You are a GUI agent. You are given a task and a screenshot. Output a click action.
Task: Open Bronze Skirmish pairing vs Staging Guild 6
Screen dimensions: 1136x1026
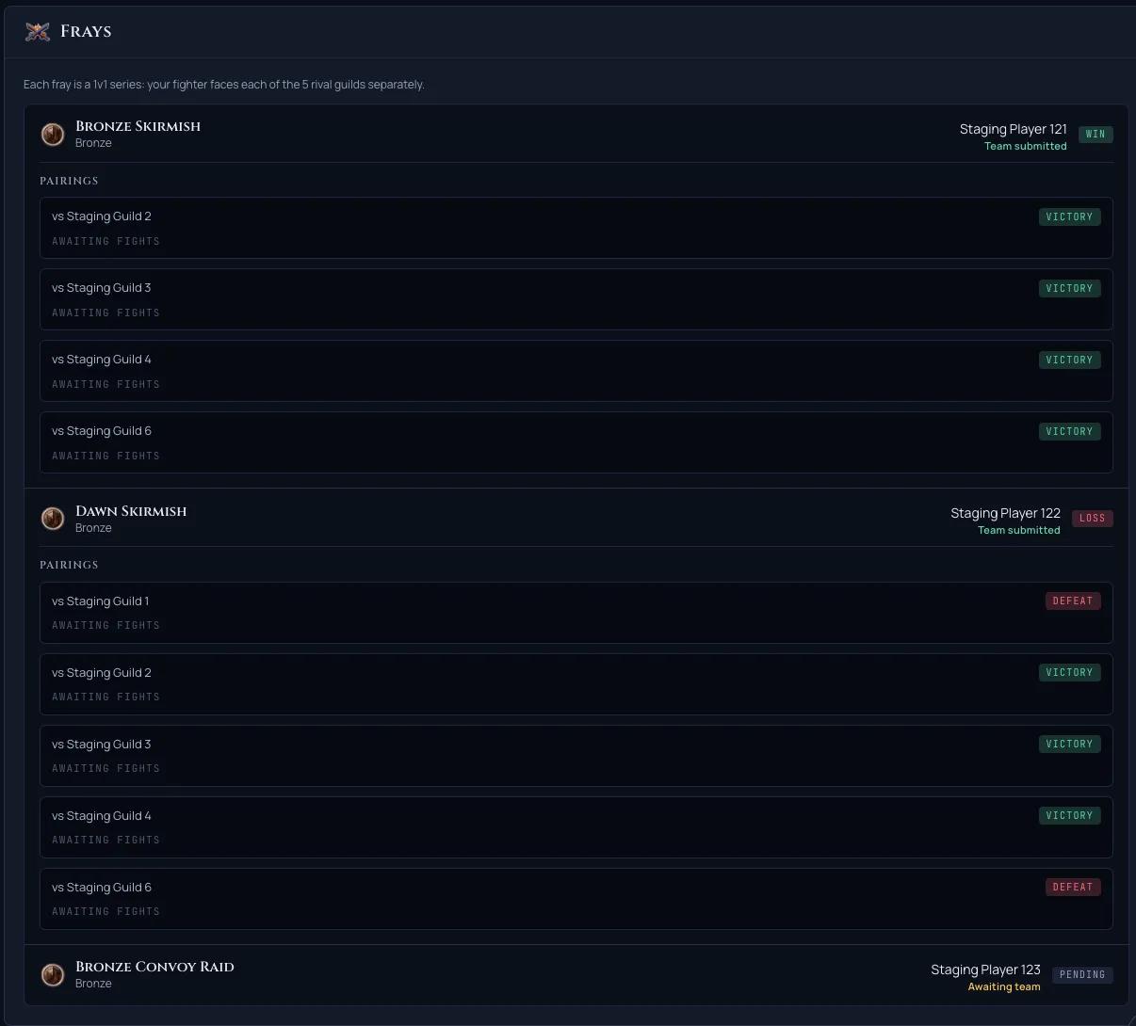pyautogui.click(x=576, y=442)
